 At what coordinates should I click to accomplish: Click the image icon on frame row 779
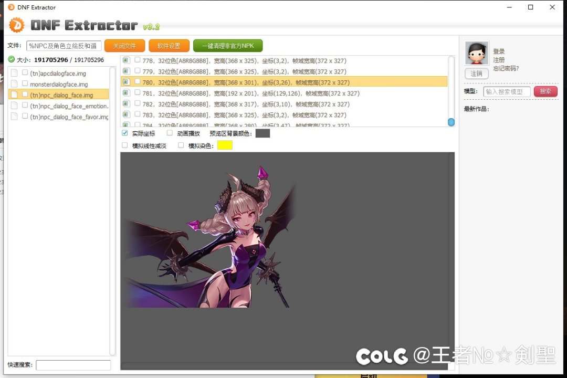(x=125, y=71)
